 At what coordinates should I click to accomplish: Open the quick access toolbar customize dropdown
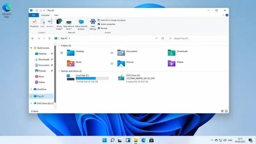[x=44, y=11]
